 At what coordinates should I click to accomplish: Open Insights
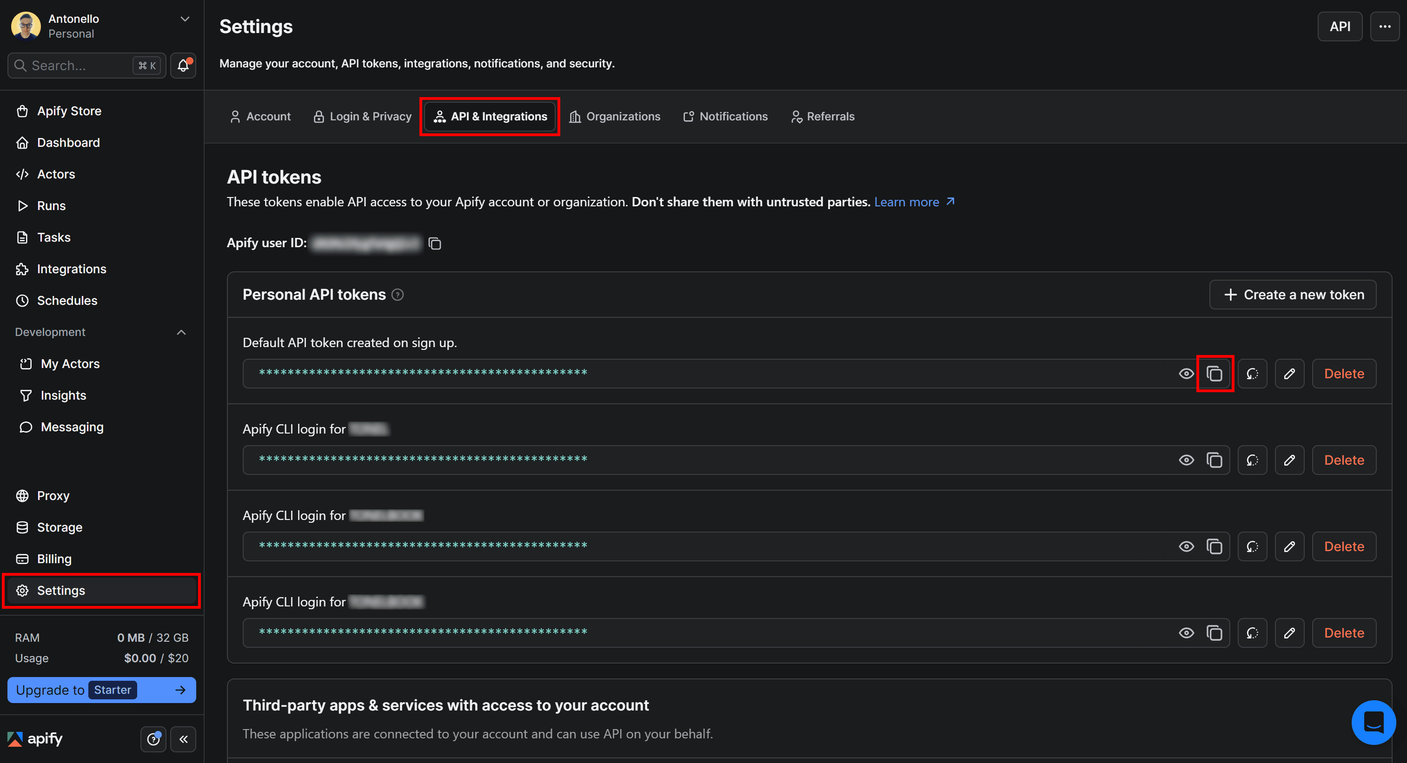click(101, 396)
